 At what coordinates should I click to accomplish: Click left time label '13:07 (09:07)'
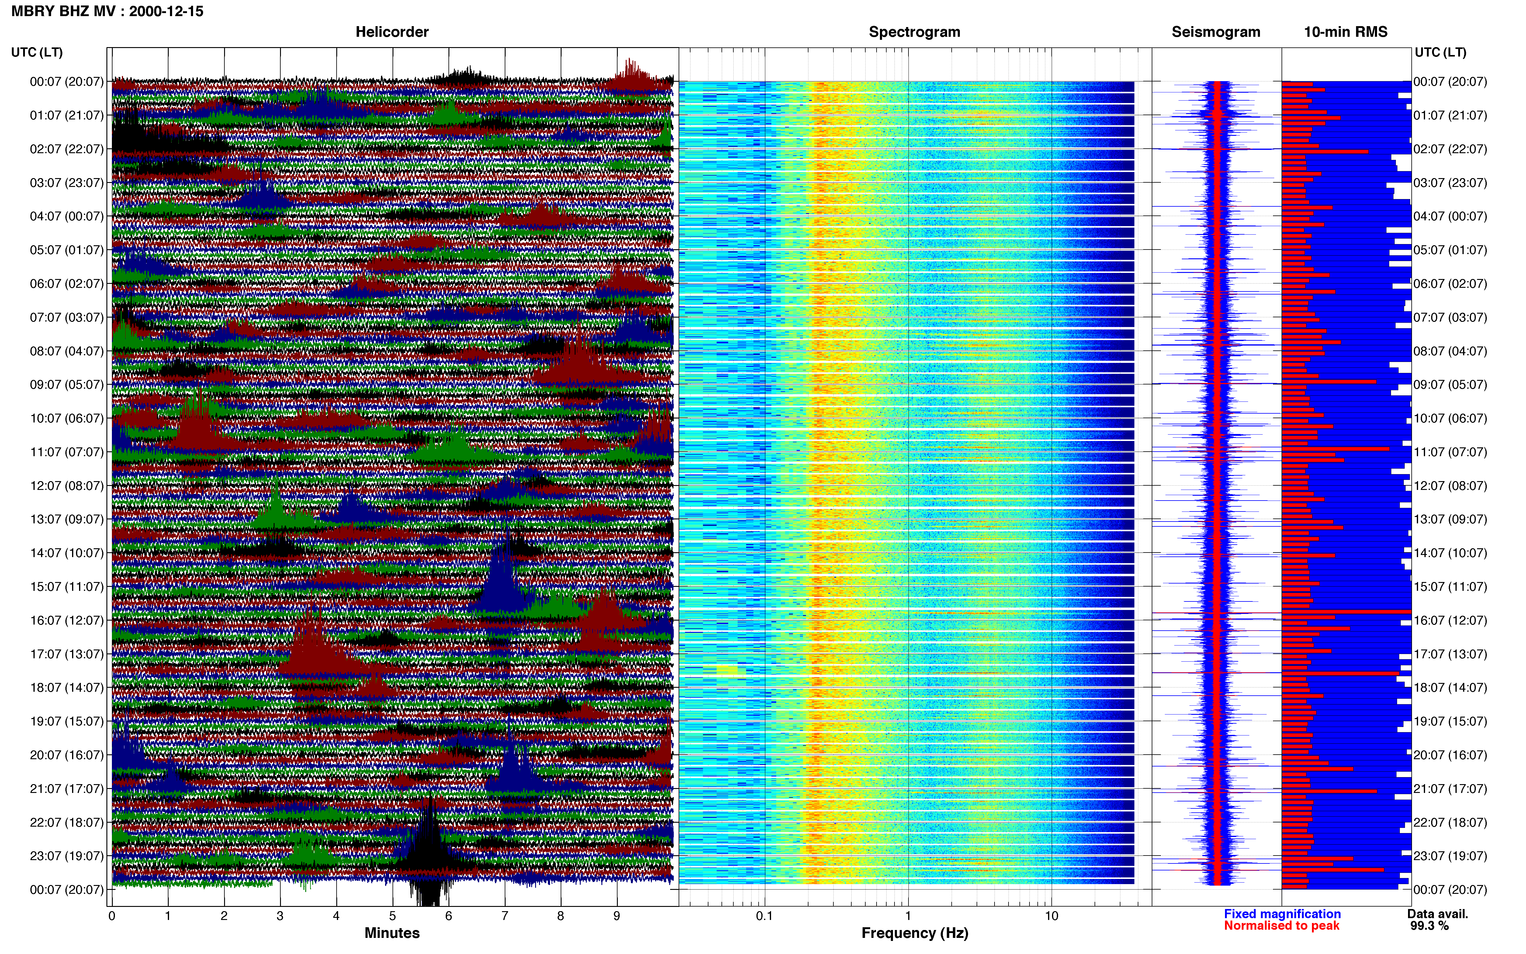click(x=67, y=519)
